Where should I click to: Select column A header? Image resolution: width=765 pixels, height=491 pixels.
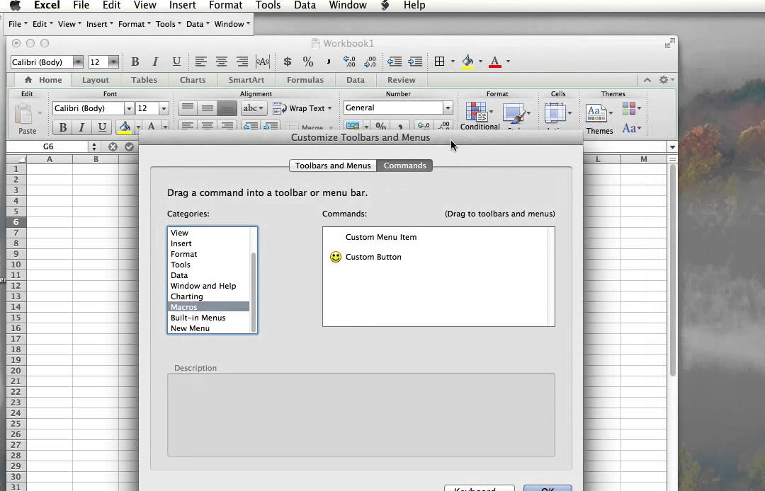click(50, 159)
